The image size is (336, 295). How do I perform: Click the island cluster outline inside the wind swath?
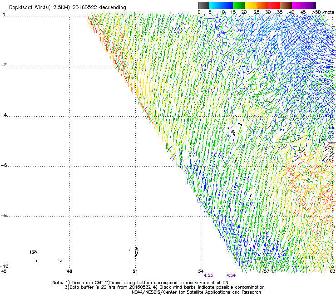click(x=235, y=129)
